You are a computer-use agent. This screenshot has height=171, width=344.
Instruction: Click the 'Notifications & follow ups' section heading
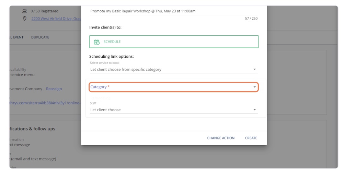point(32,129)
